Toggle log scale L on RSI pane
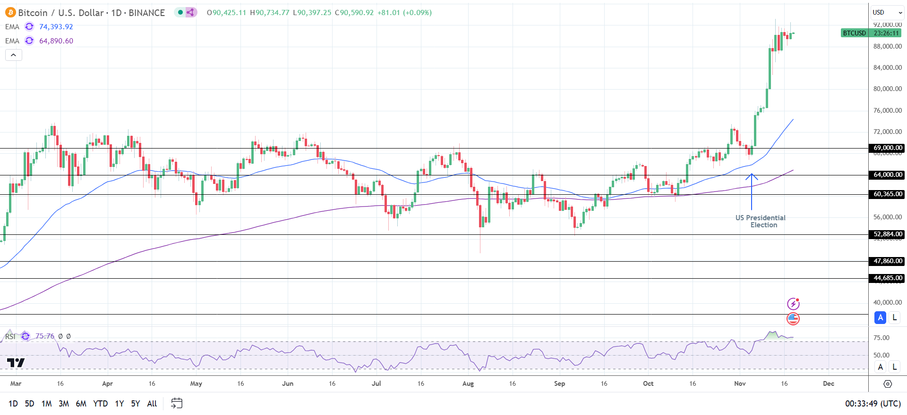907x415 pixels. (895, 367)
